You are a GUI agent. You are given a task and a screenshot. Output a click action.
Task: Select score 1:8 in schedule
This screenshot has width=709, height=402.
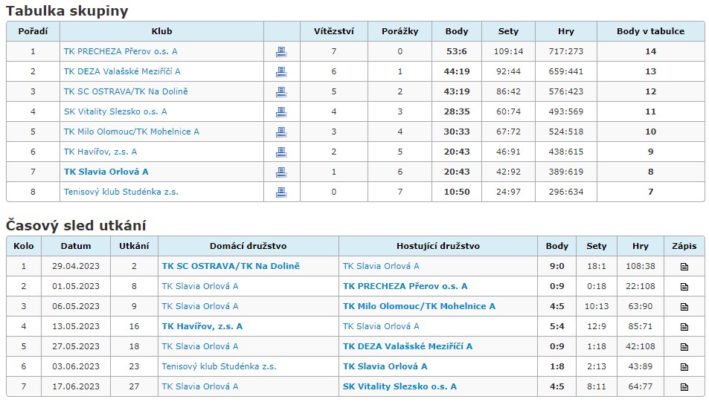557,366
